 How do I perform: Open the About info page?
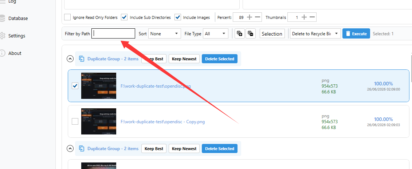point(15,53)
